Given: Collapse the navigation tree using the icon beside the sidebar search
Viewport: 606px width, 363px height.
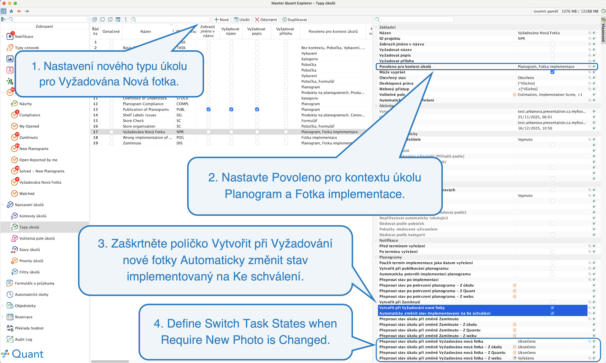Looking at the screenshot, I should 3,19.
